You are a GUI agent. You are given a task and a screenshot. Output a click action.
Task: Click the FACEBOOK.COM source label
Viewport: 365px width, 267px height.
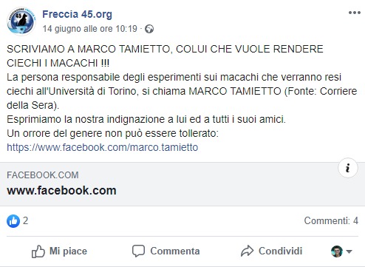(x=43, y=175)
